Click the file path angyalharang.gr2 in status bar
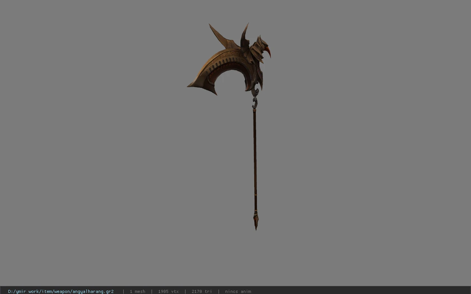Image resolution: width=471 pixels, height=294 pixels. (61, 291)
